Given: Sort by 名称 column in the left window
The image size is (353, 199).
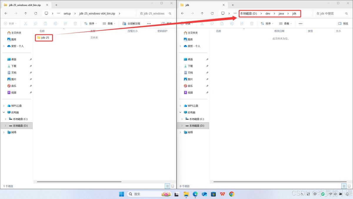Looking at the screenshot, I should point(42,31).
